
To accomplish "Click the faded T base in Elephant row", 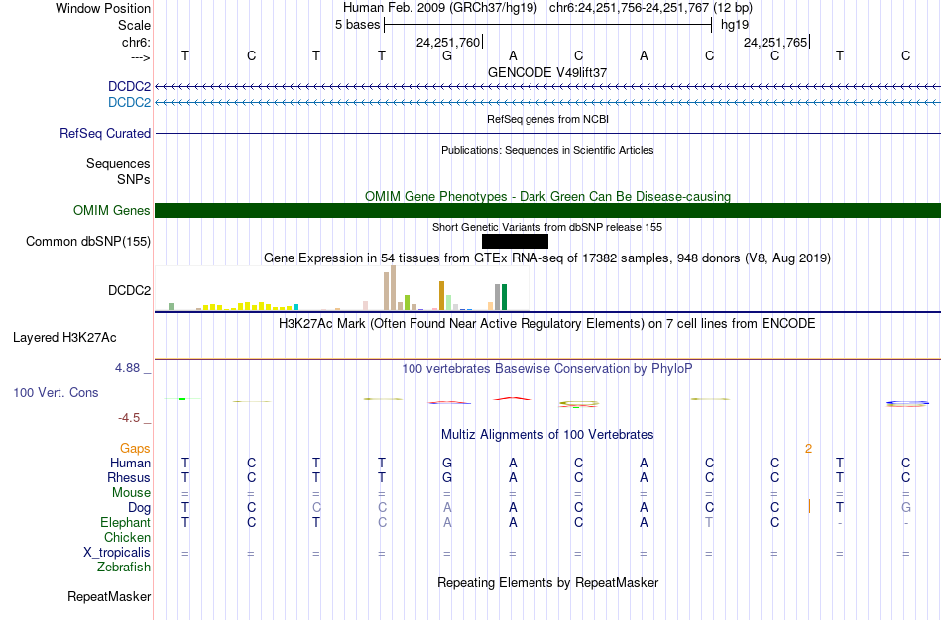I will 710,522.
